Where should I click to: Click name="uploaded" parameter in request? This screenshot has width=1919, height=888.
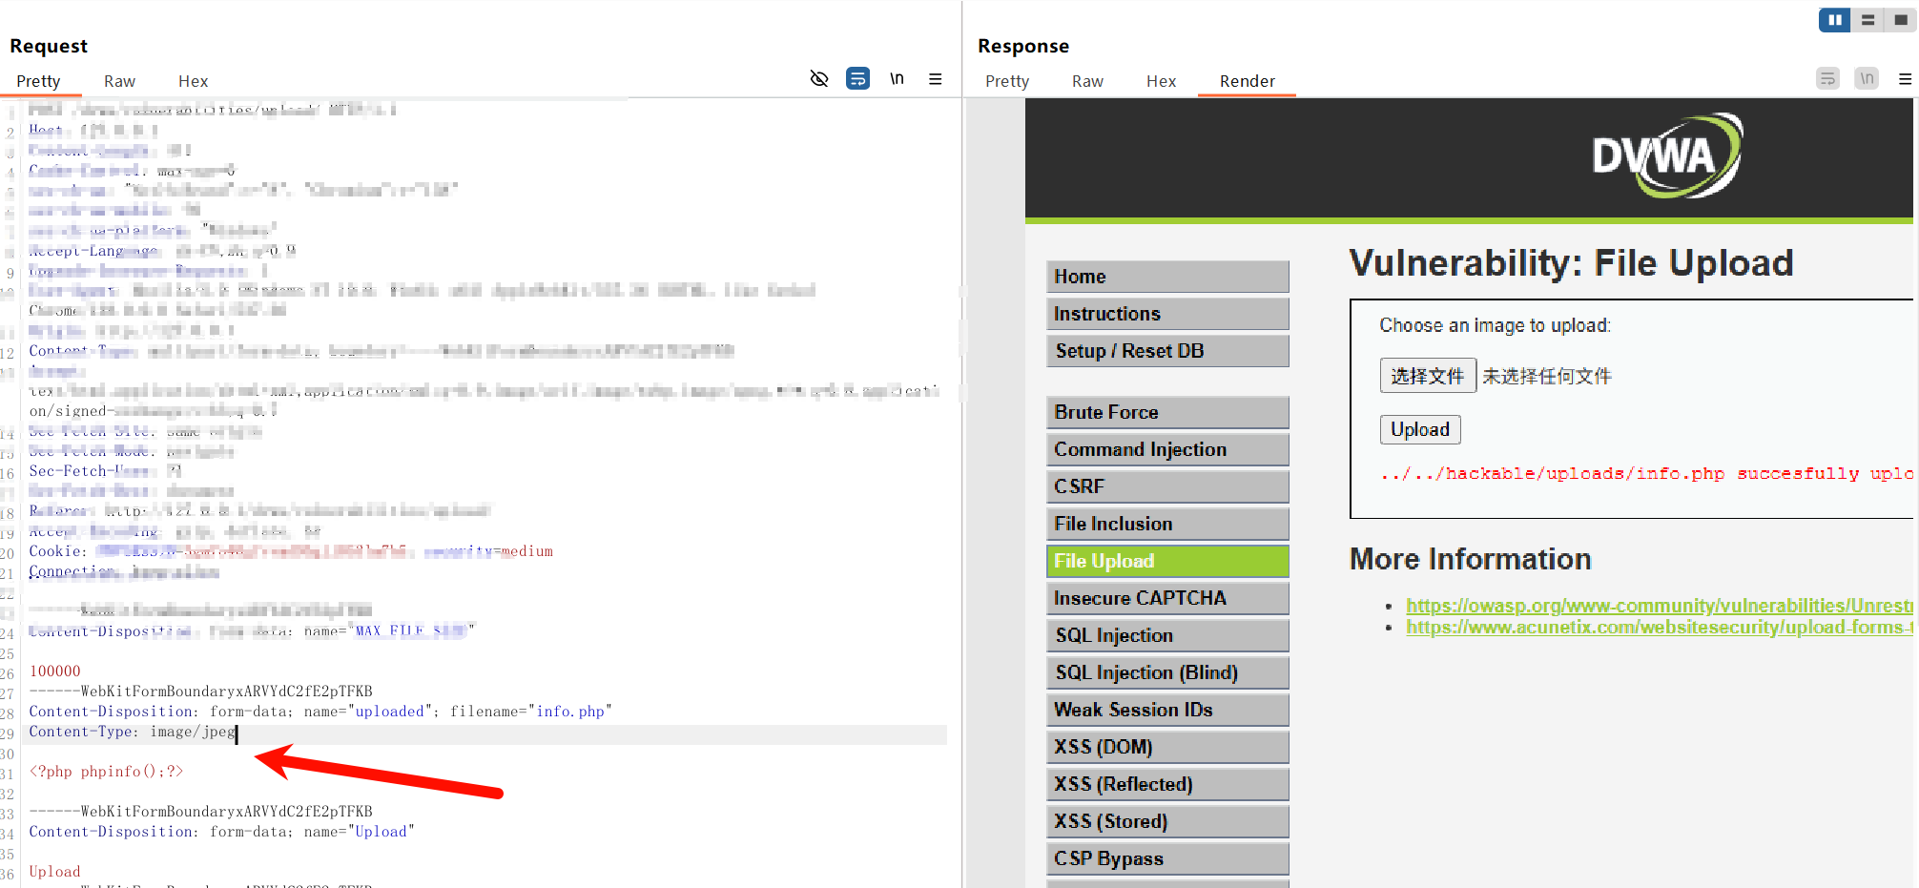tap(369, 712)
